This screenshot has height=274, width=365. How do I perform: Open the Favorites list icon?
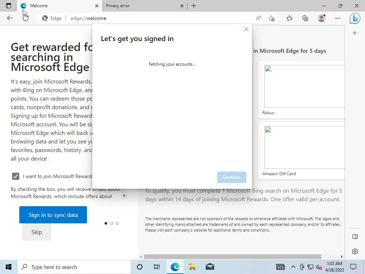pyautogui.click(x=289, y=18)
